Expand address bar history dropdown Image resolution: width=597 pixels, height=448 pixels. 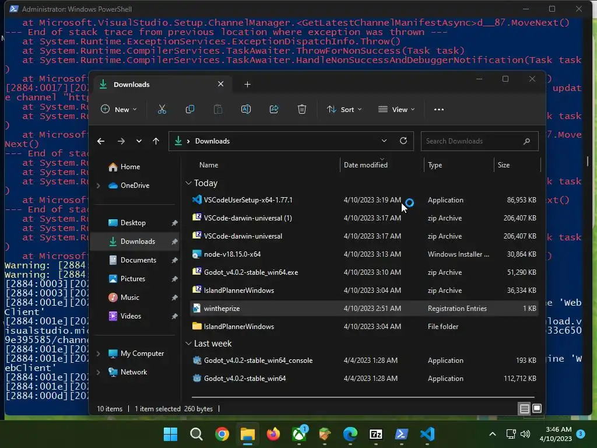[384, 141]
